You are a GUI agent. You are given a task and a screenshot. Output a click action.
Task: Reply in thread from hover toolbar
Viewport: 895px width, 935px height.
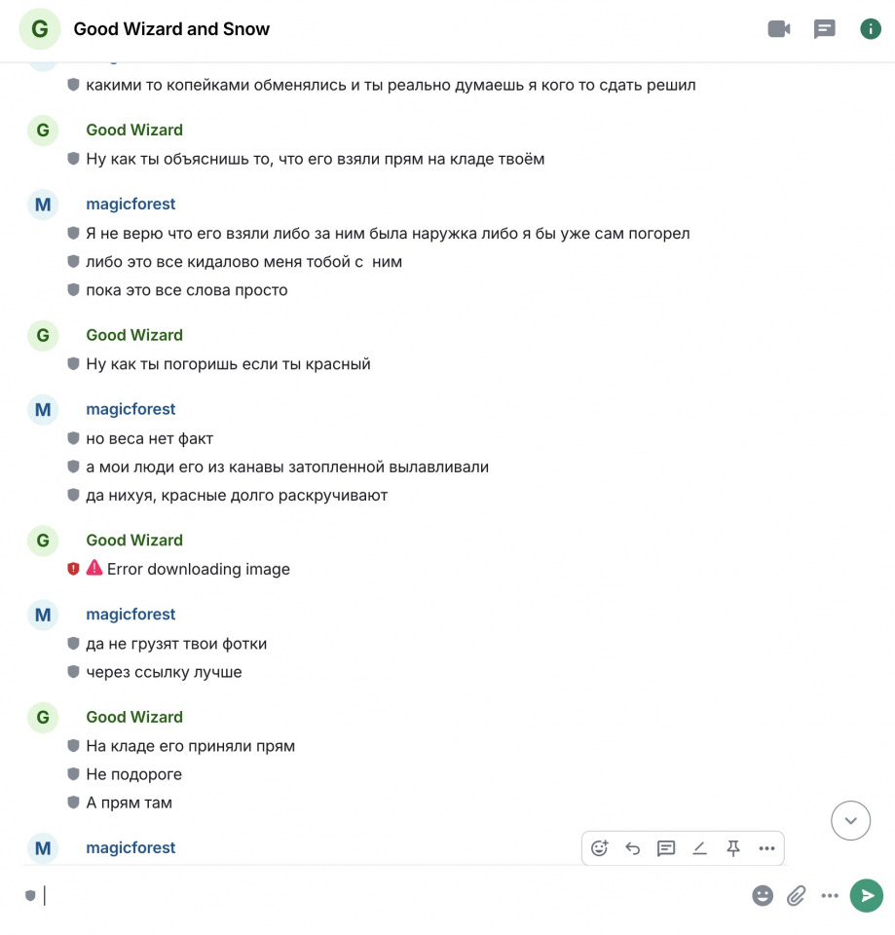pyautogui.click(x=666, y=848)
